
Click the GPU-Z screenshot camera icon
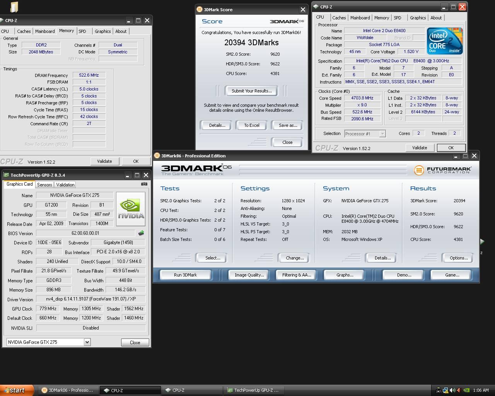(x=144, y=184)
